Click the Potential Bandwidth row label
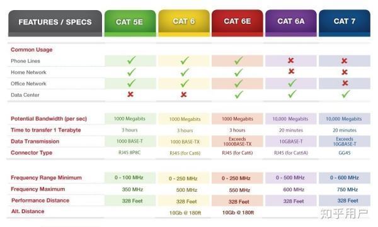 [x=49, y=119]
